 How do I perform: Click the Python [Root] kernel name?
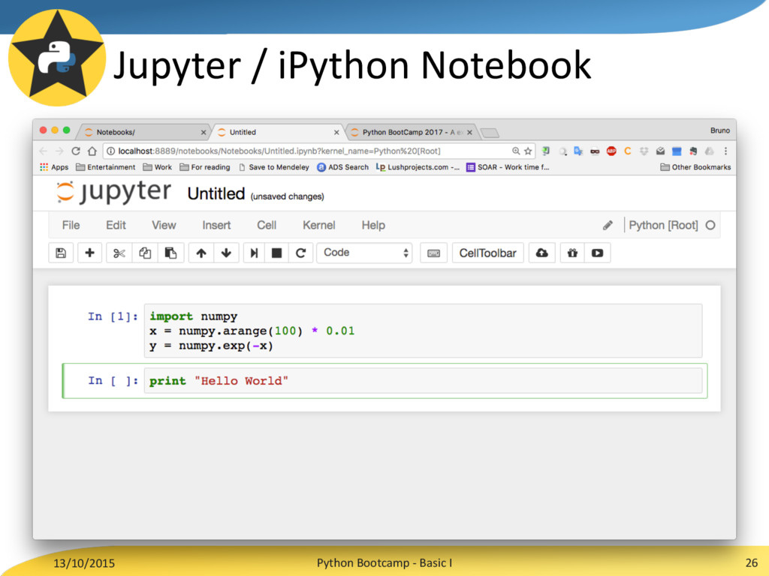click(663, 225)
